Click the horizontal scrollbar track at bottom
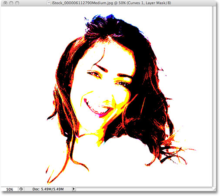This screenshot has width=220, height=196. click(144, 189)
